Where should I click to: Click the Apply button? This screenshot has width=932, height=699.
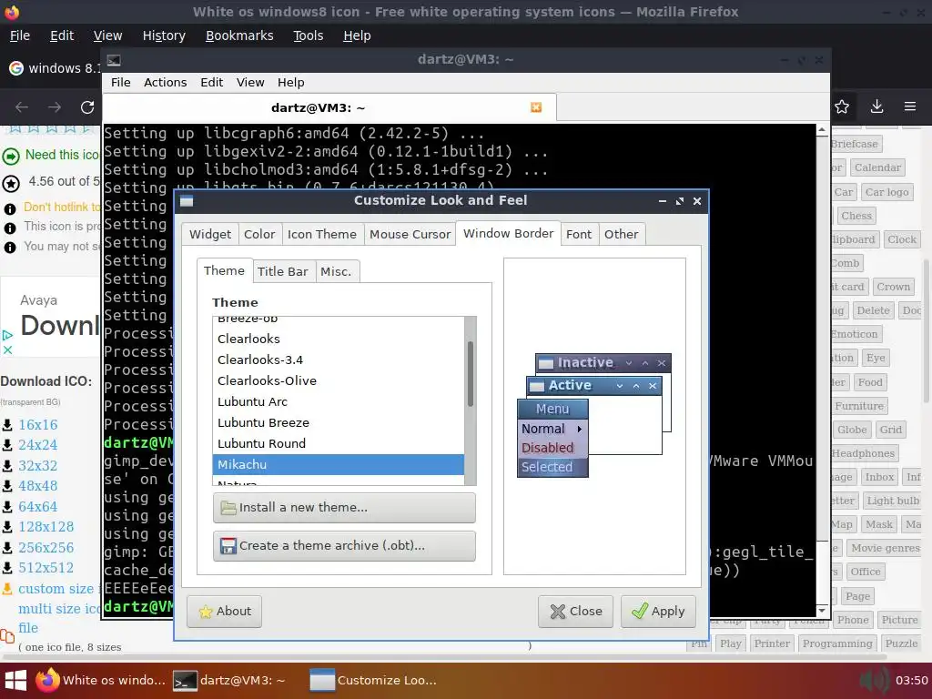pos(658,612)
